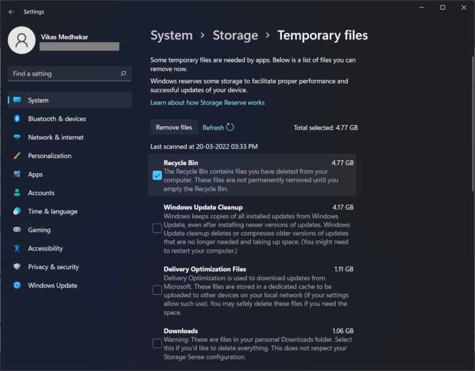Click the Downloads title
This screenshot has width=475, height=371.
[181, 331]
